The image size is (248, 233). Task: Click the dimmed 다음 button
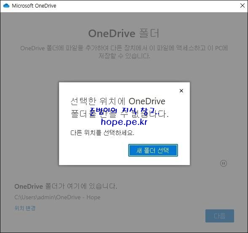(x=220, y=216)
